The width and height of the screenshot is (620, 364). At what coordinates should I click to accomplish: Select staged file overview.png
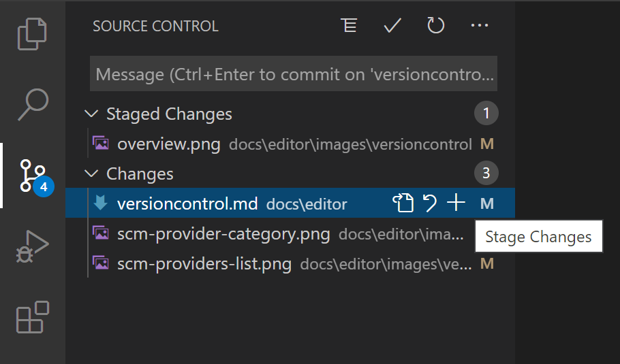[x=168, y=144]
